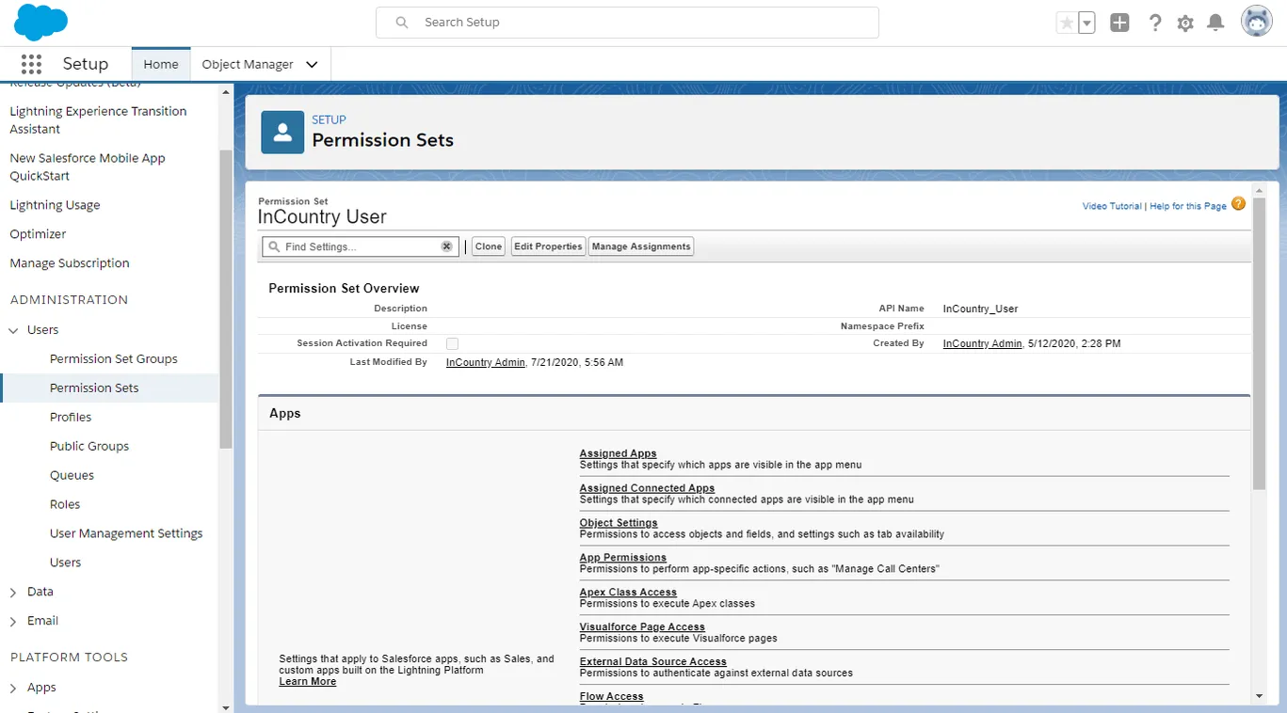Open the Notifications bell icon
The height and width of the screenshot is (713, 1287).
(x=1215, y=24)
